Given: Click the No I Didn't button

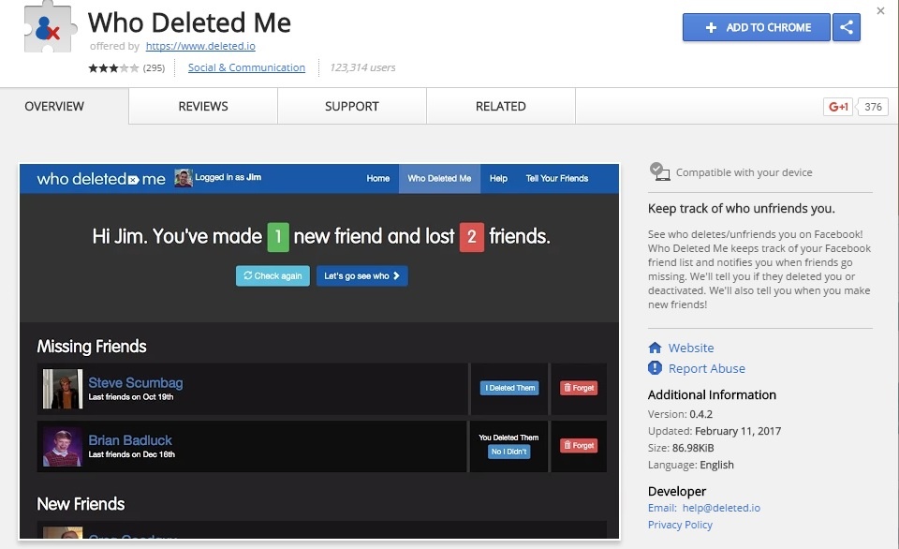Looking at the screenshot, I should tap(509, 452).
